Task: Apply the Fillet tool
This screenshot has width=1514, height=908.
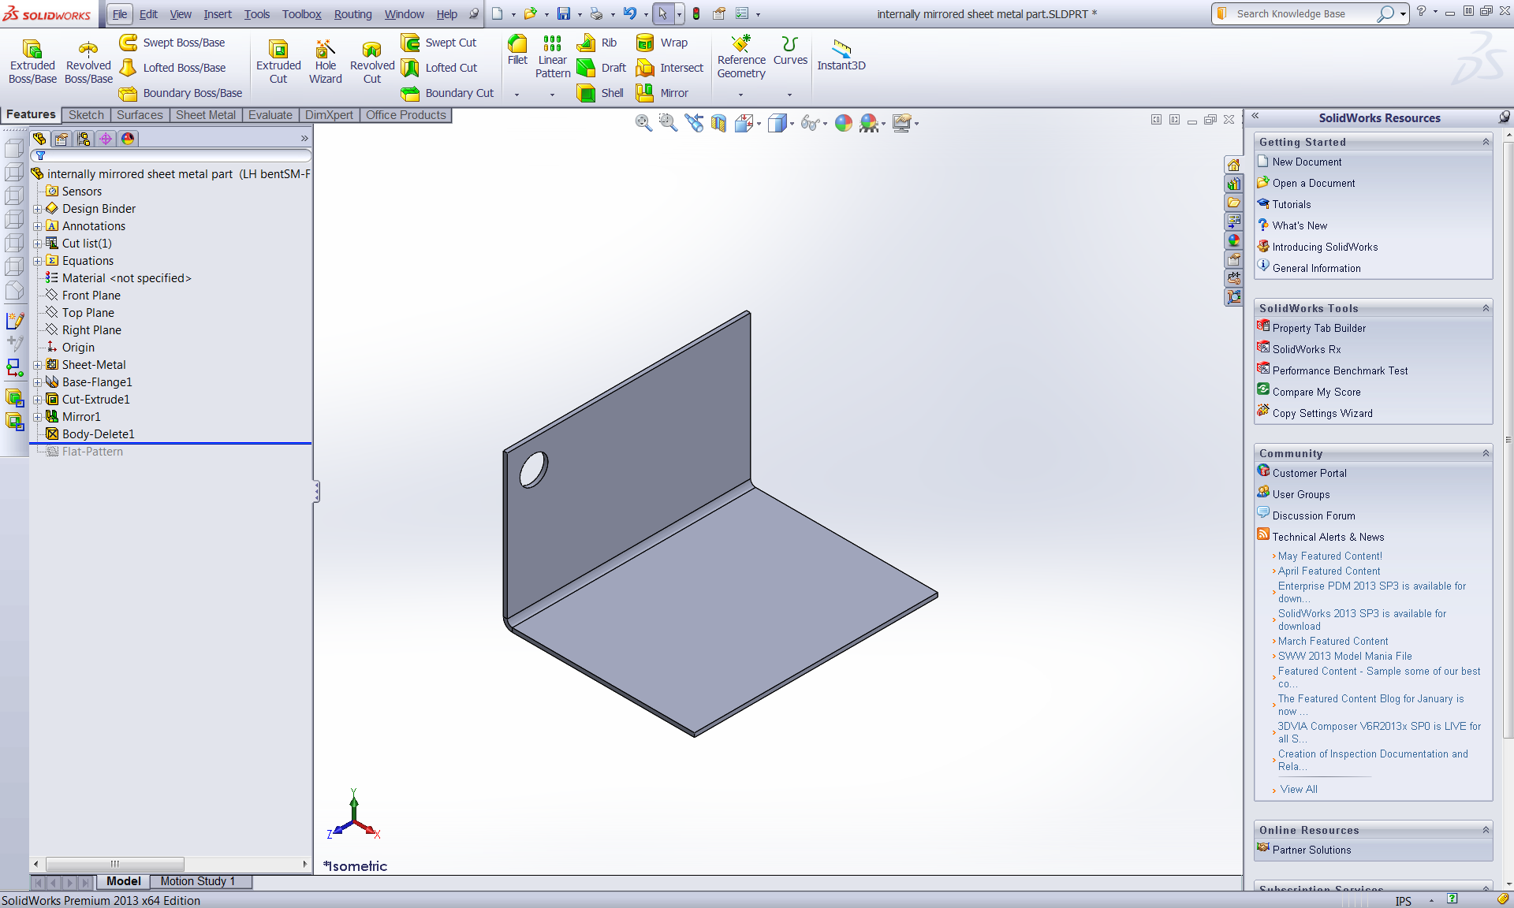Action: coord(517,50)
